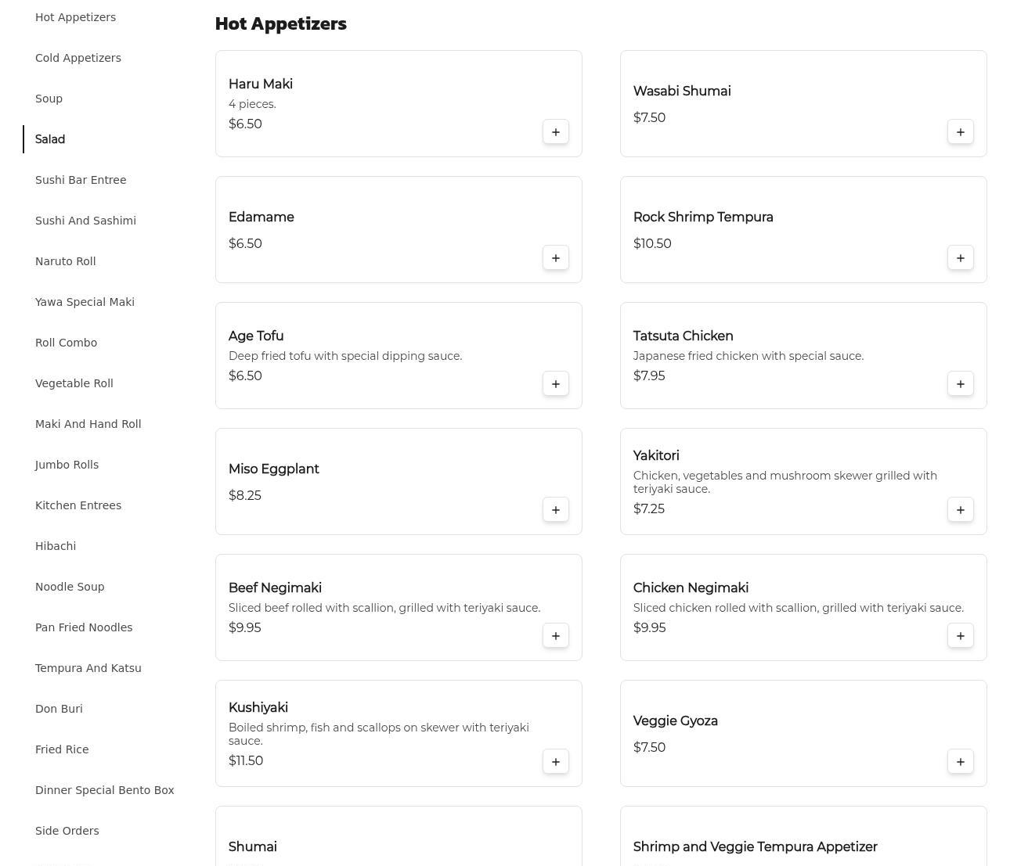Add Edamame using its plus button
The image size is (1010, 866).
(x=556, y=258)
